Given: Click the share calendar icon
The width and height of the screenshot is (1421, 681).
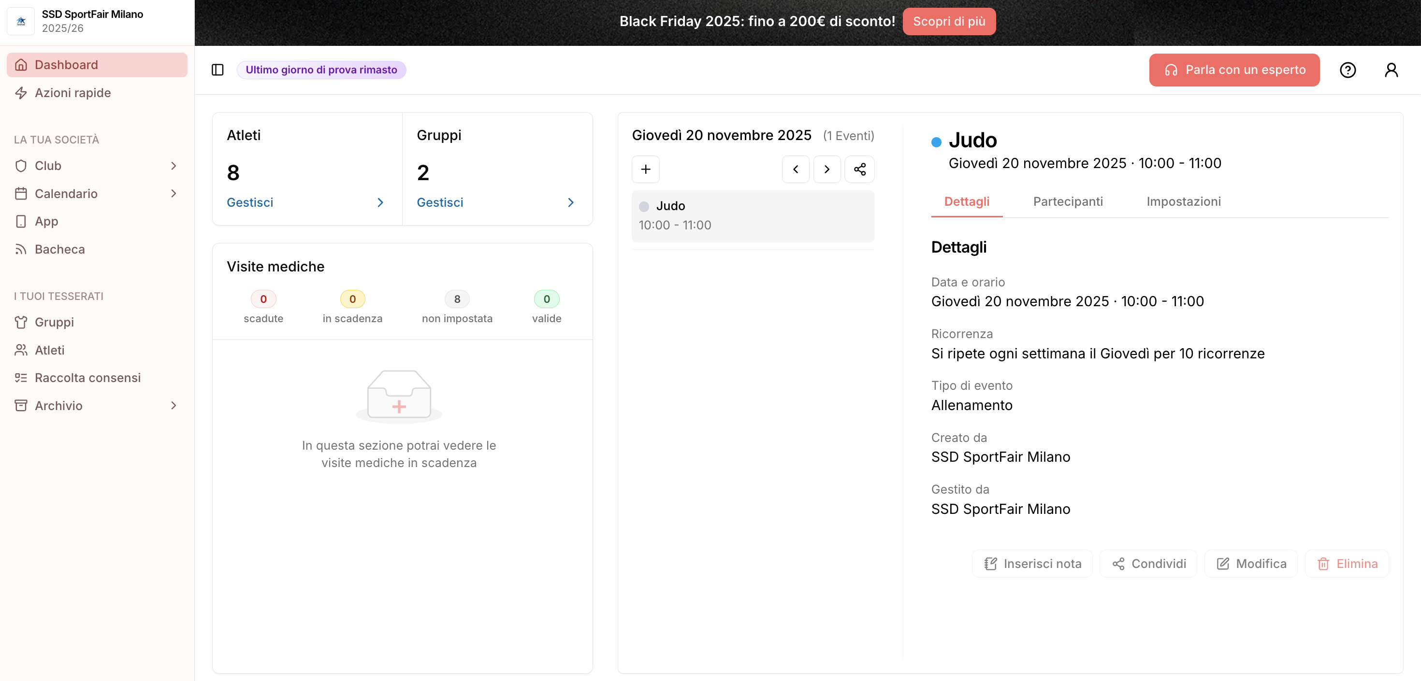Looking at the screenshot, I should tap(859, 170).
